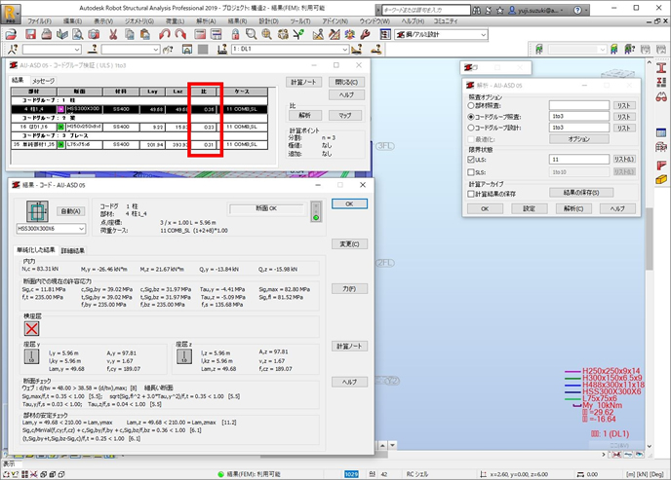Click the 解析 button in ratio section
Viewport: 671px width, 480px height.
point(304,115)
